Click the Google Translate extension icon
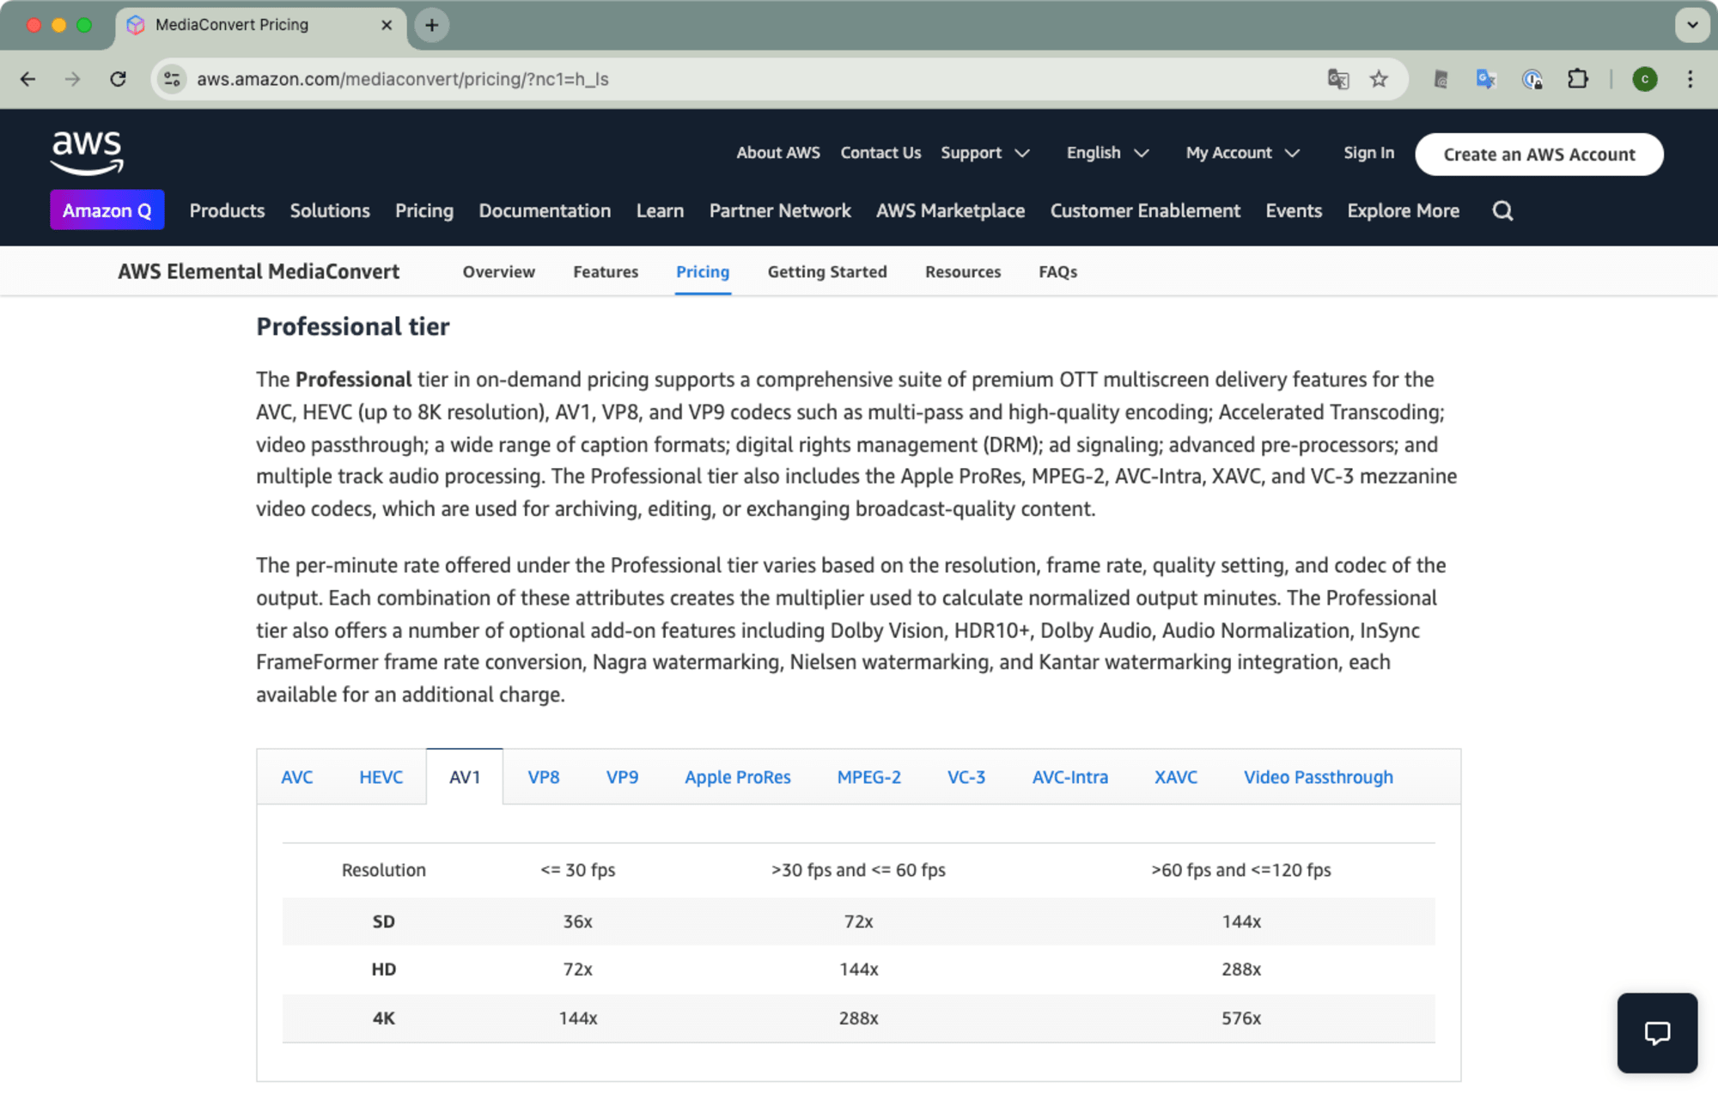This screenshot has height=1106, width=1718. coord(1486,79)
